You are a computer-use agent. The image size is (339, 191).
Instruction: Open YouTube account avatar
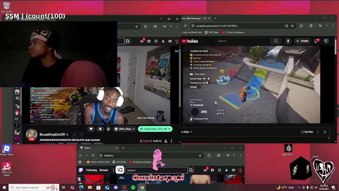tap(326, 41)
